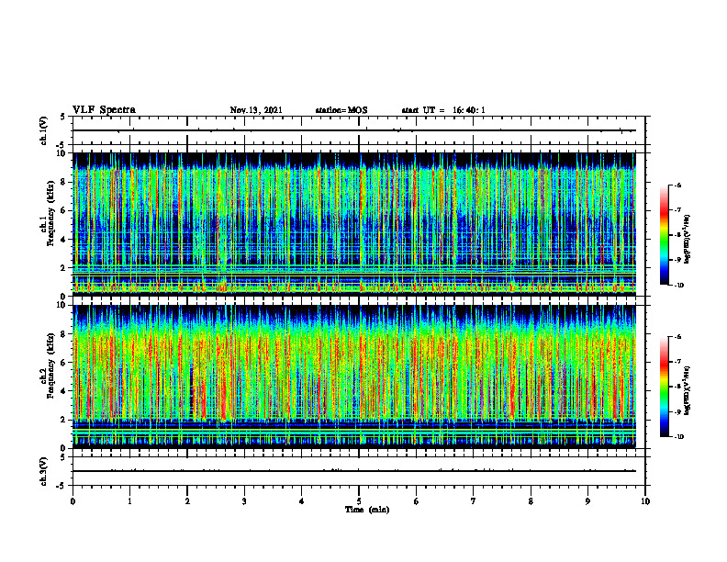Viewport: 727px width, 562px height.
Task: Click the "10" kHz tick of ch.2 spectrogram
Action: 62,305
